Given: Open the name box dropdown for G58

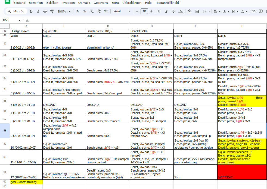Looking at the screenshot, I should click(20, 20).
